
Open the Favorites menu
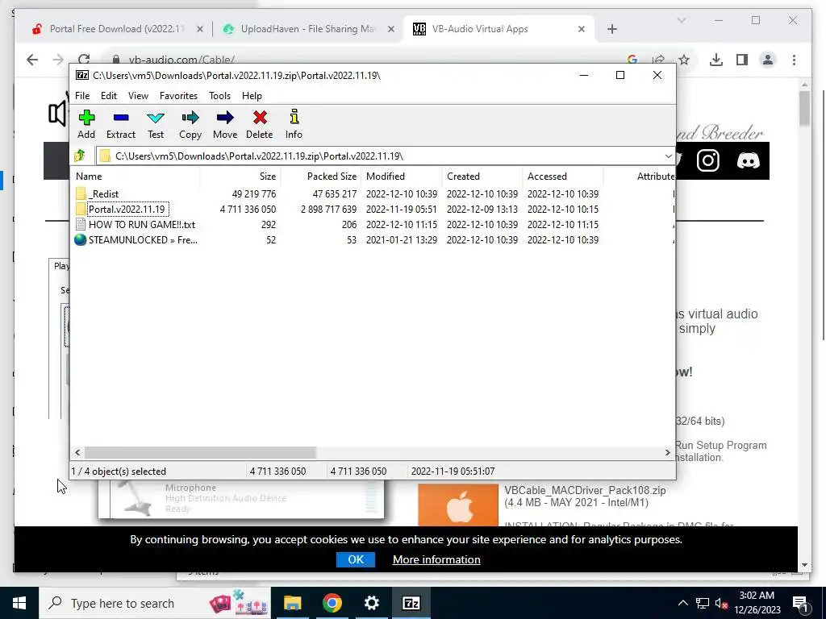pos(178,96)
